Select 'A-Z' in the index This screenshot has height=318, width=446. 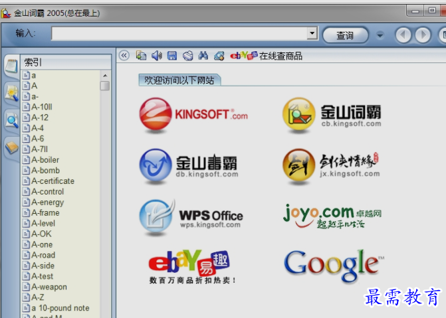[38, 297]
